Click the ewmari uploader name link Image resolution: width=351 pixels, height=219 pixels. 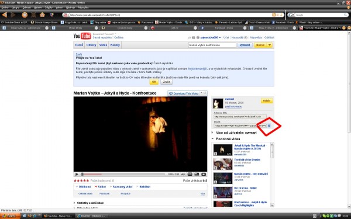(229, 99)
